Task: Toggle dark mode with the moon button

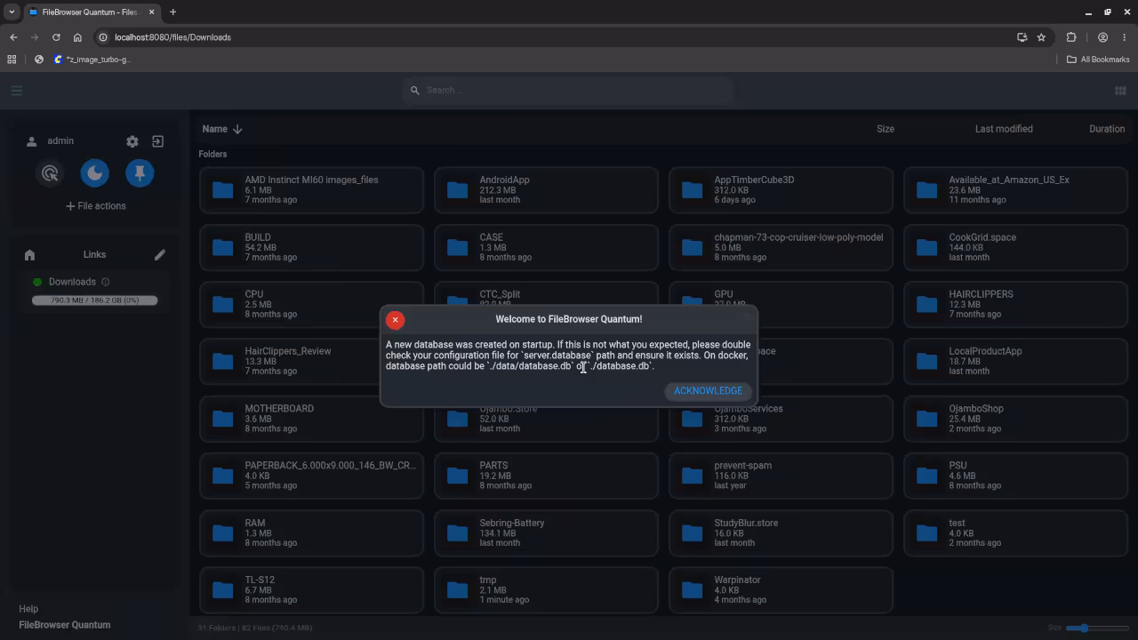Action: [95, 173]
